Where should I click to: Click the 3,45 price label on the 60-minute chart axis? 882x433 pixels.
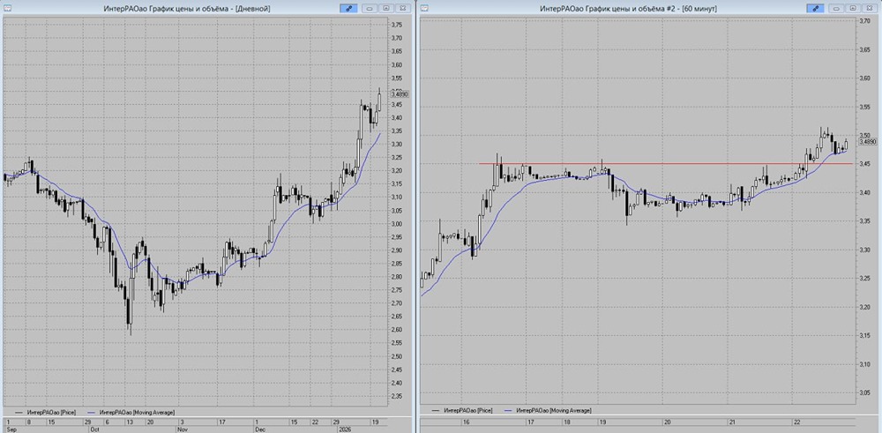864,164
